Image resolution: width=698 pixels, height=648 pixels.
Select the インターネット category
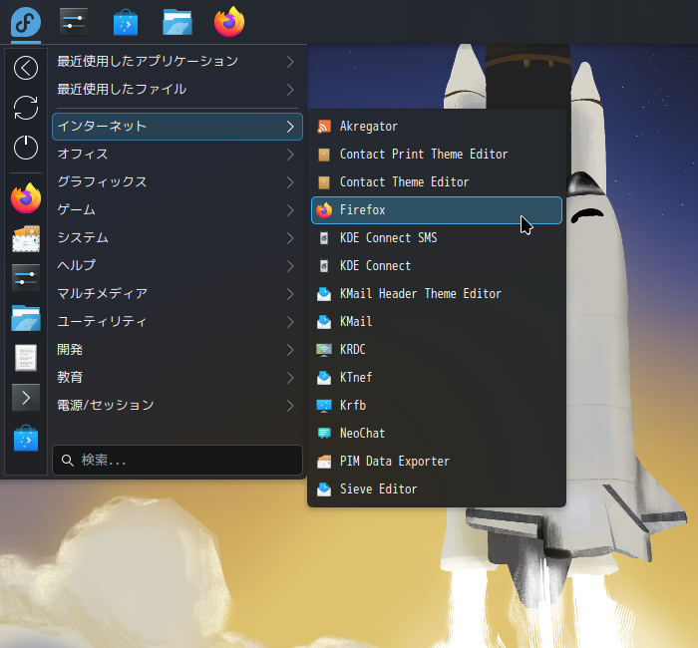click(x=177, y=127)
